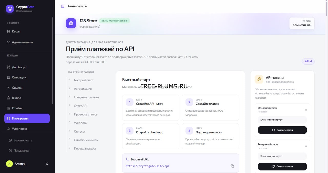
Task: Click the Создайте API-ключ step card
Action: pyautogui.click(x=151, y=108)
